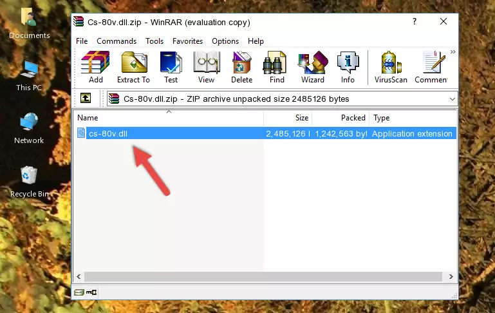
Task: Click the disk drive status bar icon
Action: click(x=79, y=292)
